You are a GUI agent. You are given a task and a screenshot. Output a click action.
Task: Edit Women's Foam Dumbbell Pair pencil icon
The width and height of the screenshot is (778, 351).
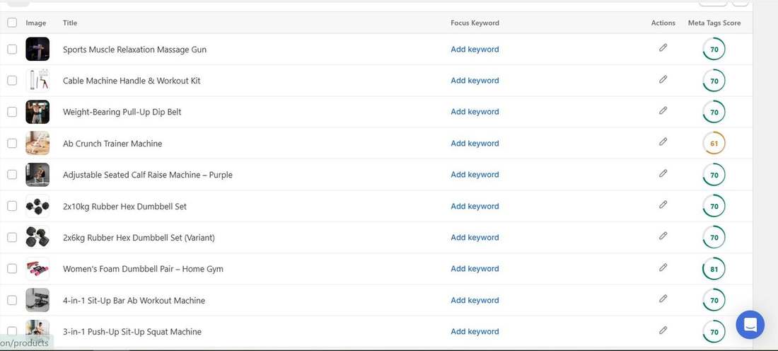(x=663, y=267)
